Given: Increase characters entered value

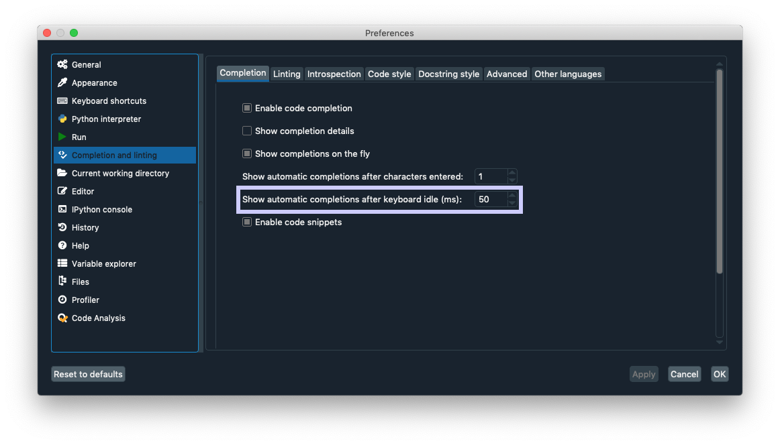Looking at the screenshot, I should (512, 172).
